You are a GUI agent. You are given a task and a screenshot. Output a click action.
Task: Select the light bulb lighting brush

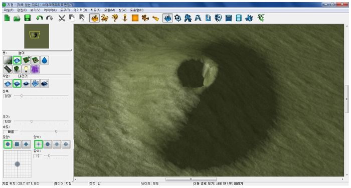click(26, 69)
